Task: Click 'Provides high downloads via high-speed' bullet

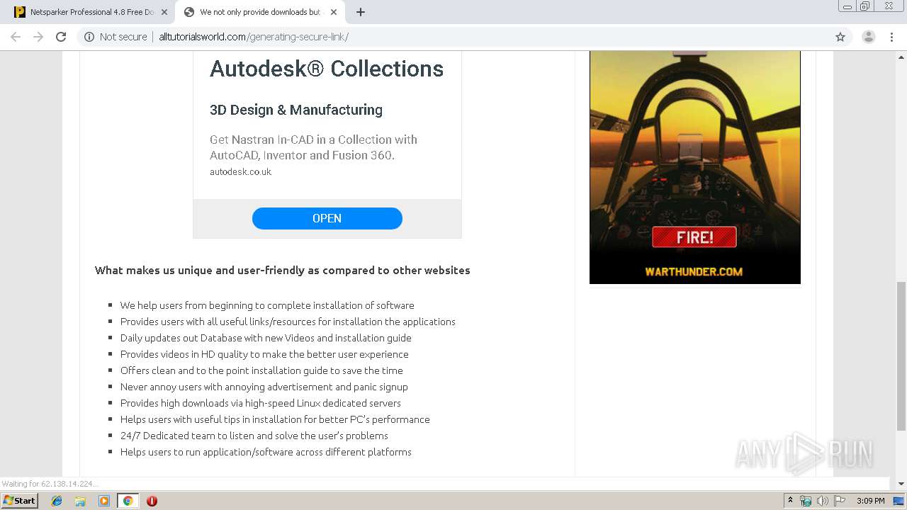Action: coord(261,403)
